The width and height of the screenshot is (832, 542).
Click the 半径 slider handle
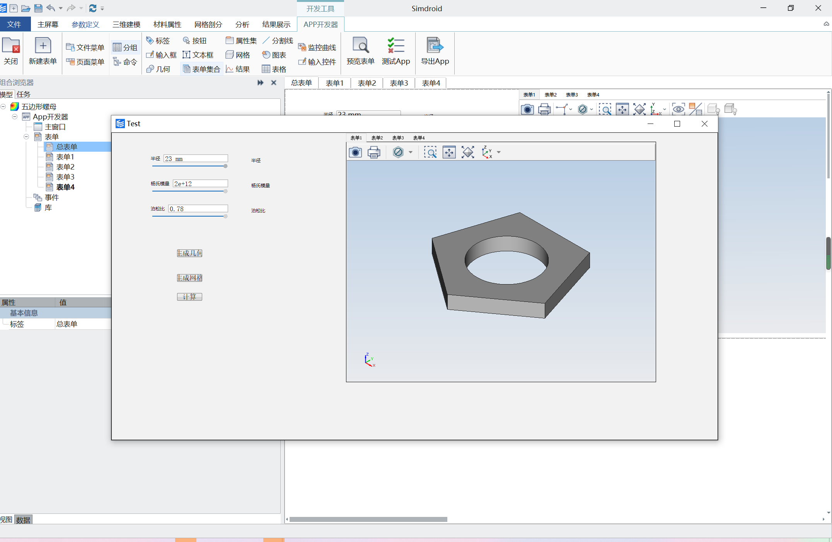(x=225, y=166)
